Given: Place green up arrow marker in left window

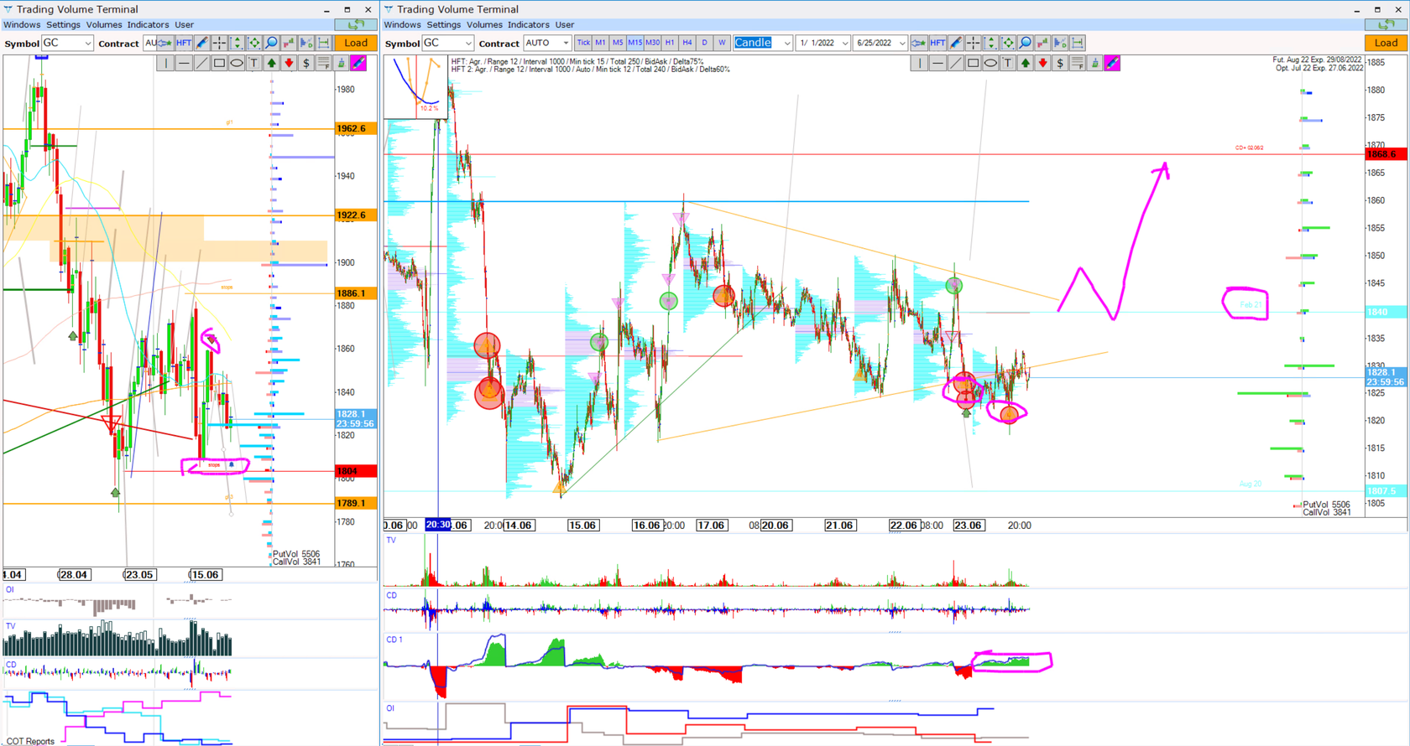Looking at the screenshot, I should [x=271, y=63].
